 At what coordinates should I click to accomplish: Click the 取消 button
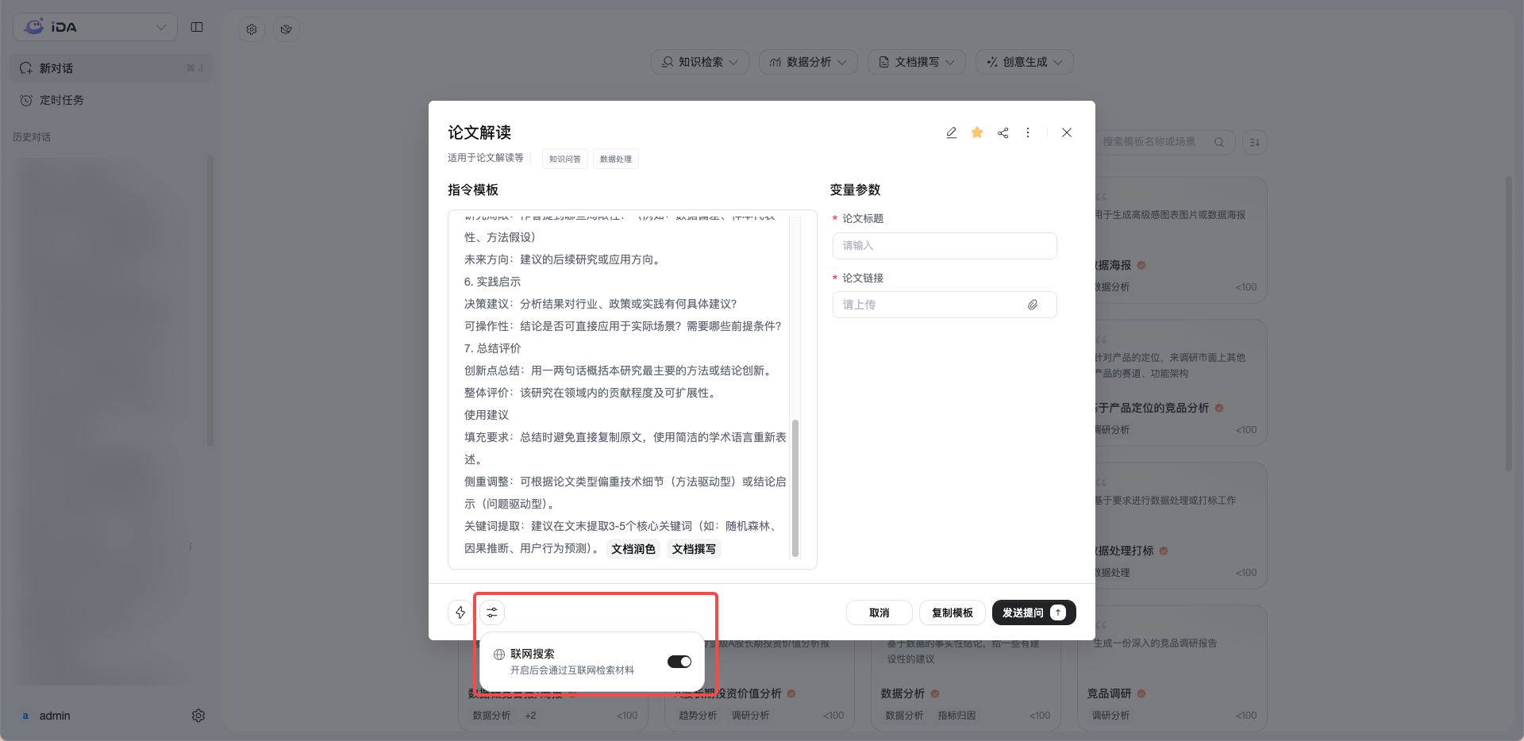point(879,612)
